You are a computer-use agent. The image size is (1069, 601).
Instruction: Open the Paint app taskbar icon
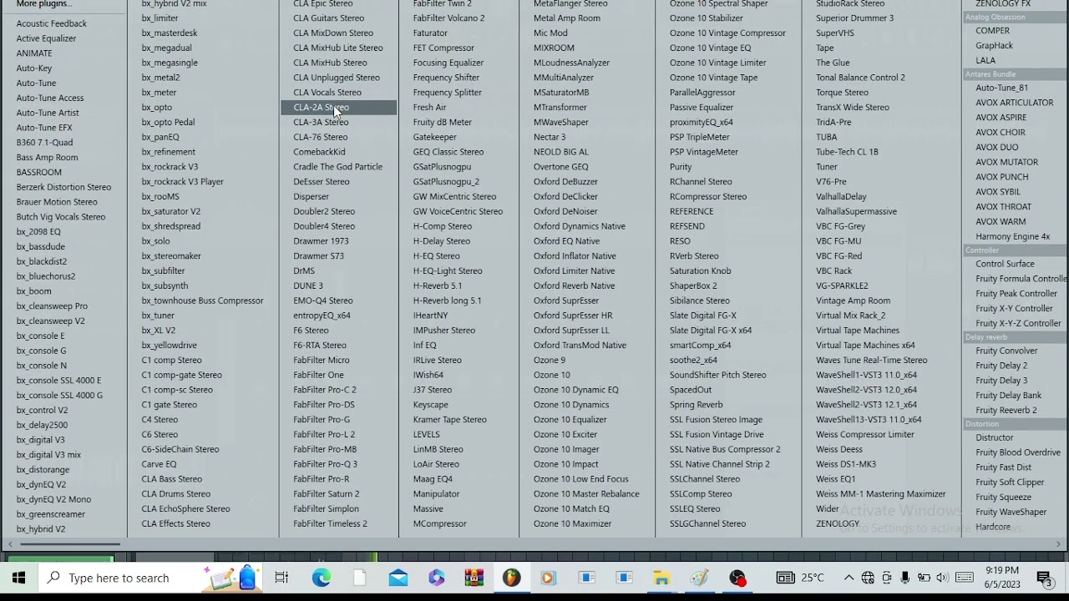click(699, 578)
